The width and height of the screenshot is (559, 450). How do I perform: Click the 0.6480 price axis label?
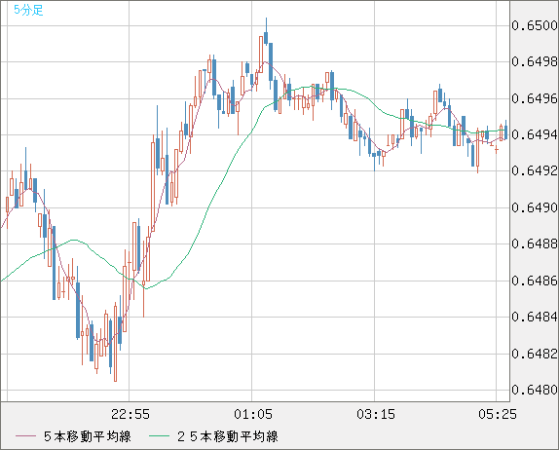tap(535, 390)
